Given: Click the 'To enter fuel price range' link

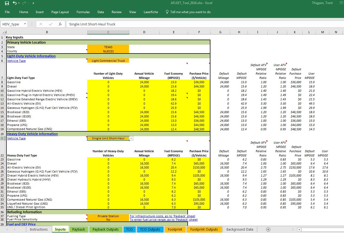Looking at the screenshot, I should click(164, 220).
